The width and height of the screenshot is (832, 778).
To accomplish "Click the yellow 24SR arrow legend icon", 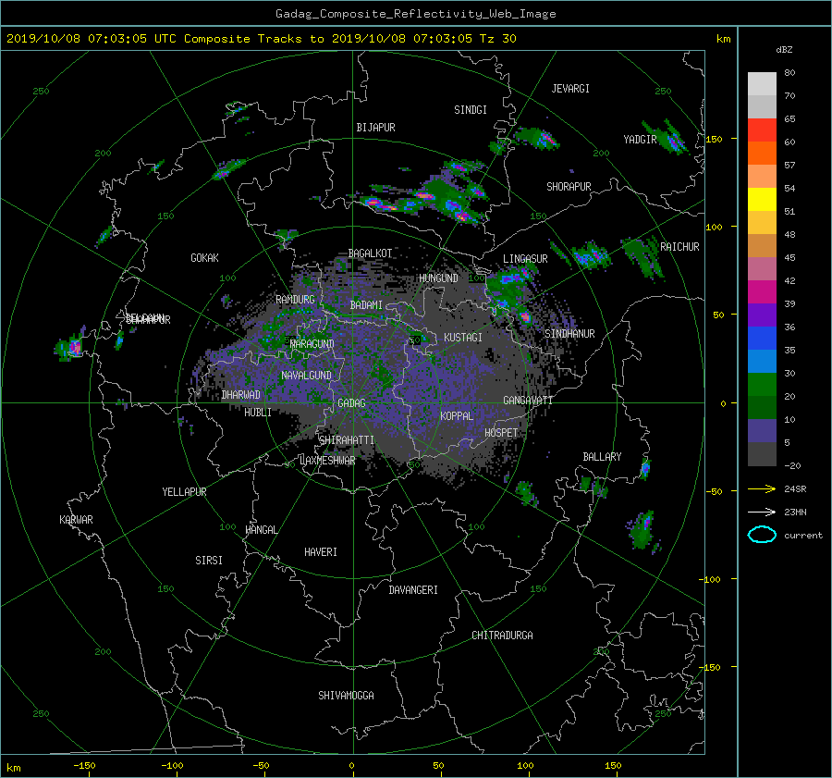I will coord(762,488).
